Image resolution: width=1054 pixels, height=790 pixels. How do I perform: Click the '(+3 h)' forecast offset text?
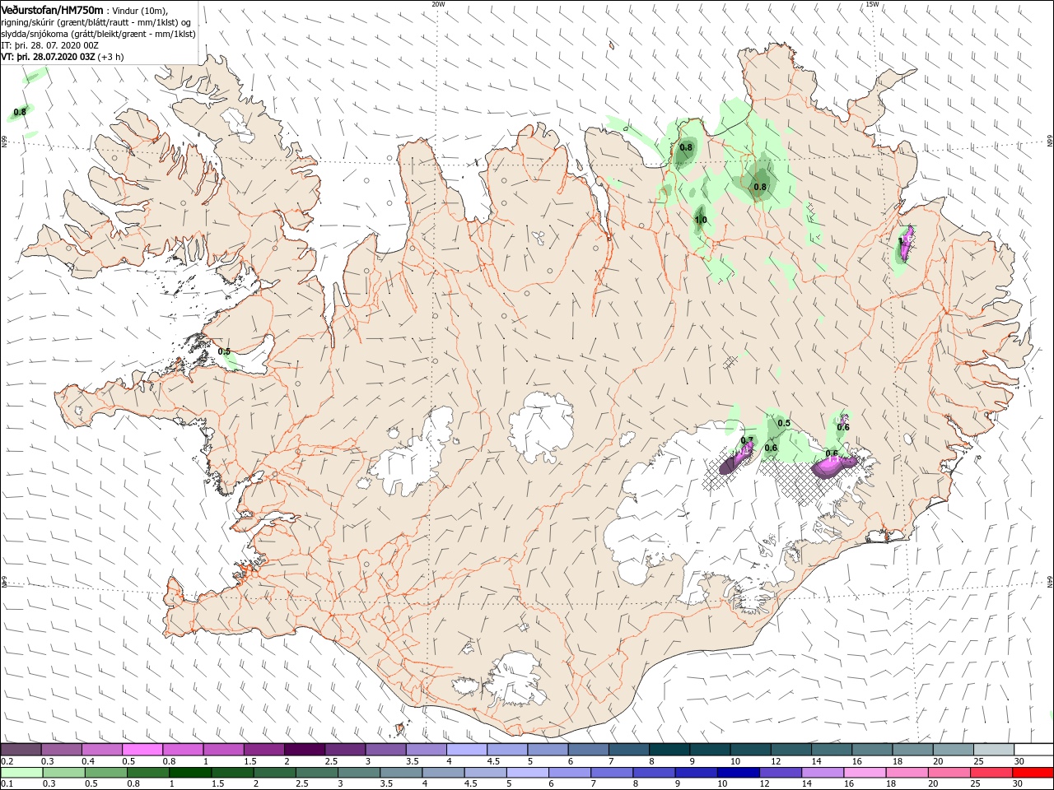coord(111,57)
